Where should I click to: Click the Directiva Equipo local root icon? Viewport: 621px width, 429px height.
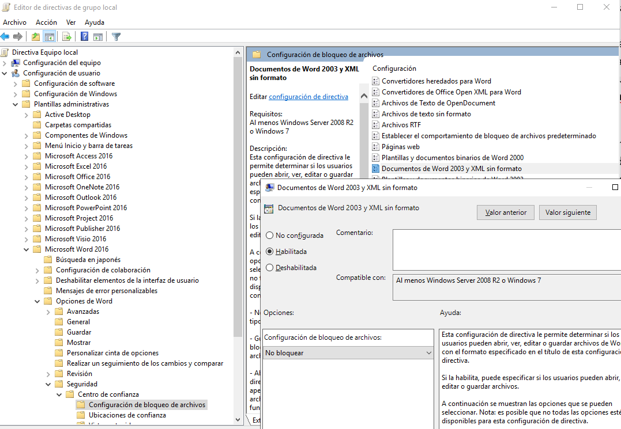5,52
